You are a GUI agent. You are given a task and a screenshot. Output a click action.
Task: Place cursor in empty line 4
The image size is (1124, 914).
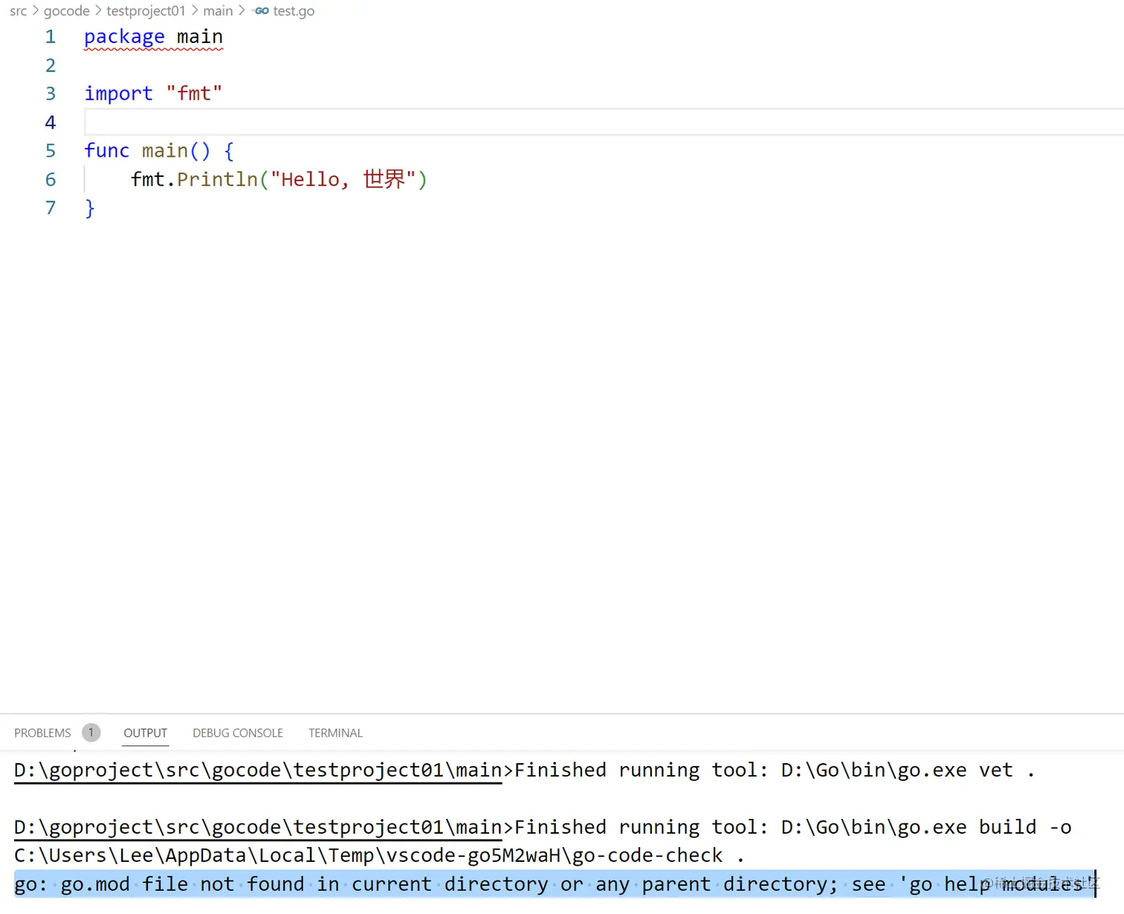point(604,122)
